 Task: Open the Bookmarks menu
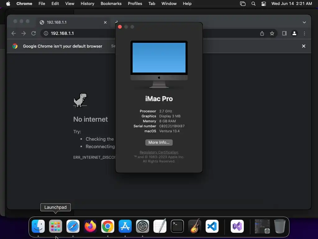pos(111,4)
